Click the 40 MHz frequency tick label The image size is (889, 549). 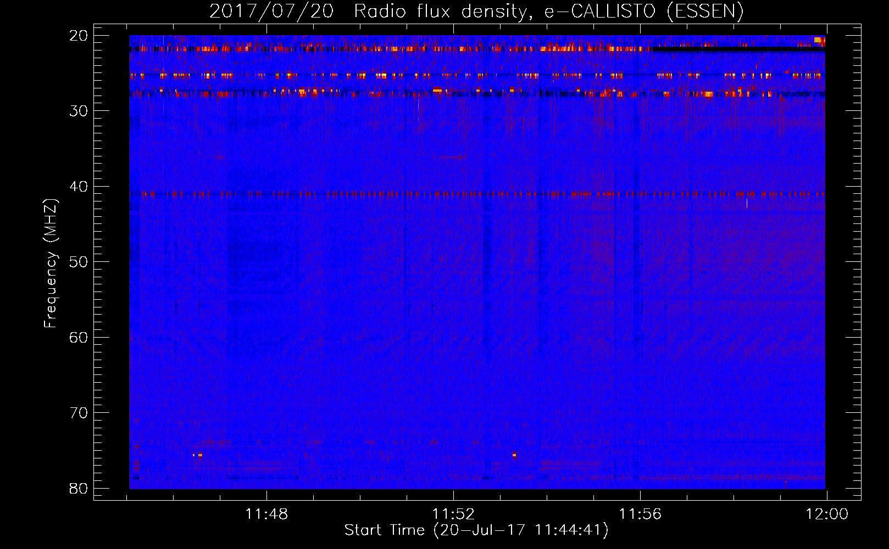tap(79, 187)
